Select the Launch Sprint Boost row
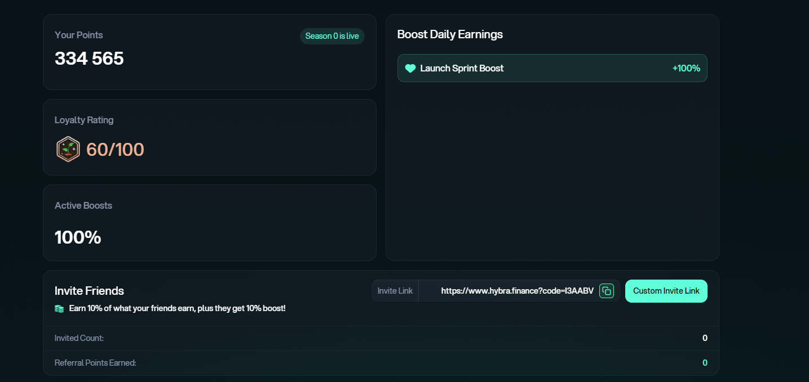This screenshot has width=809, height=382. tap(552, 68)
